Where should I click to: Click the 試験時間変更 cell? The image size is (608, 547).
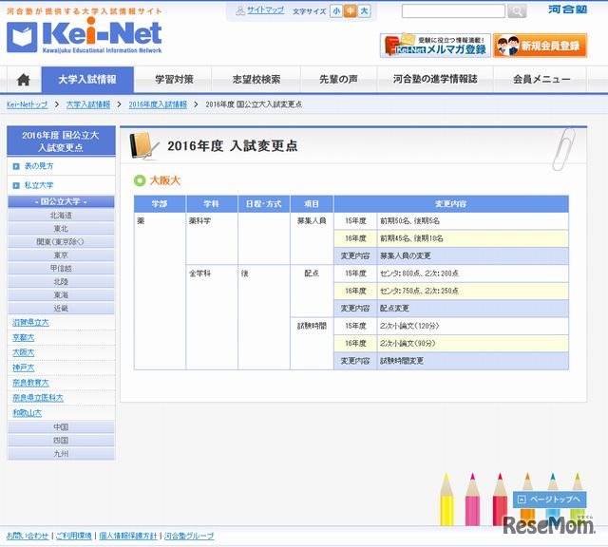473,361
